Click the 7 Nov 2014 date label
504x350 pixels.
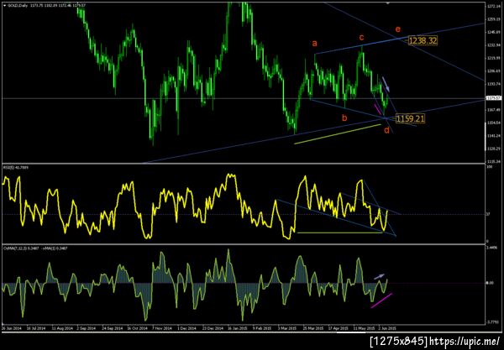click(161, 328)
